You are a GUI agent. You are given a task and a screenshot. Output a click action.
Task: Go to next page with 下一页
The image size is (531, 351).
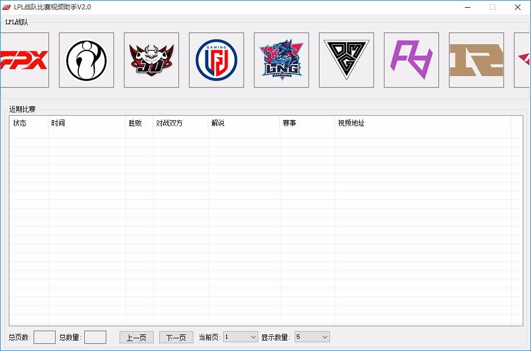(x=176, y=337)
